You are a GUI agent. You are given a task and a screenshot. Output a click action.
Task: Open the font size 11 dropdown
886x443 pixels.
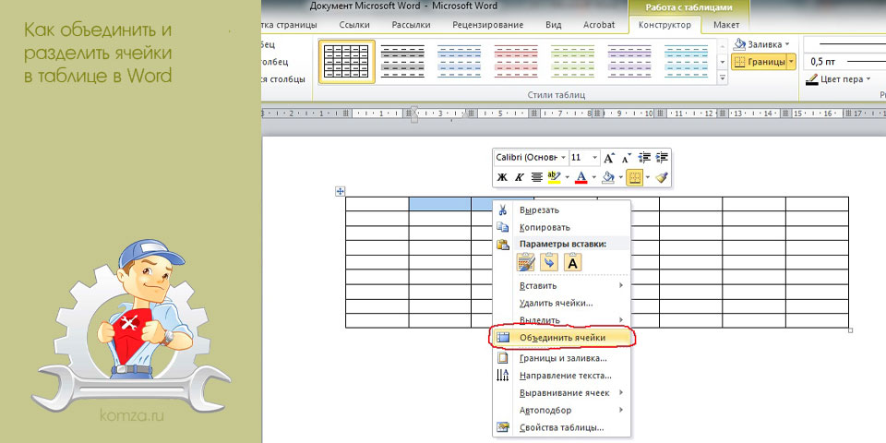click(584, 158)
